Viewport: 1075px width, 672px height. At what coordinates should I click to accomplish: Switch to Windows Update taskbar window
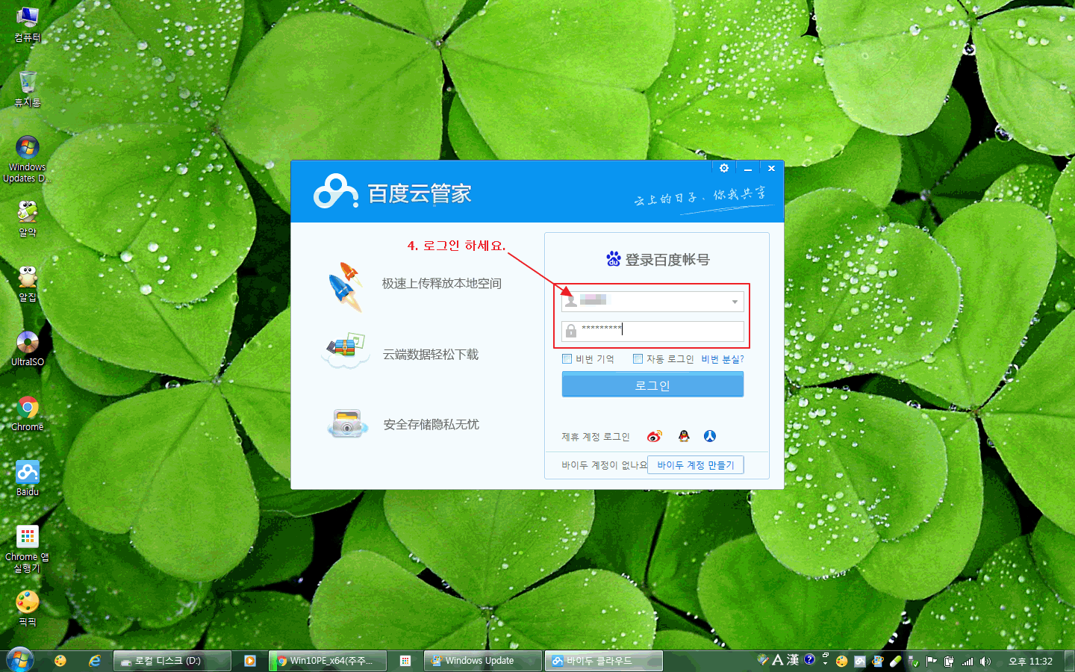pos(484,661)
